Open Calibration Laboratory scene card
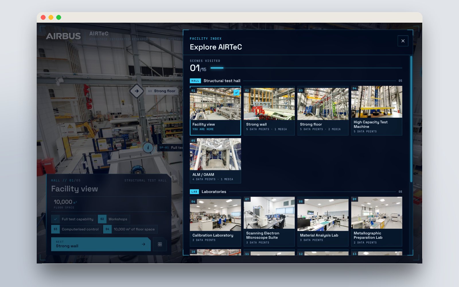This screenshot has width=459, height=287. [x=215, y=222]
